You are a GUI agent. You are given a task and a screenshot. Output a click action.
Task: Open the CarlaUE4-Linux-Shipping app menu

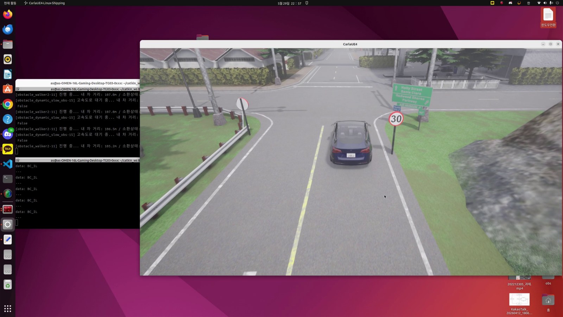(44, 3)
